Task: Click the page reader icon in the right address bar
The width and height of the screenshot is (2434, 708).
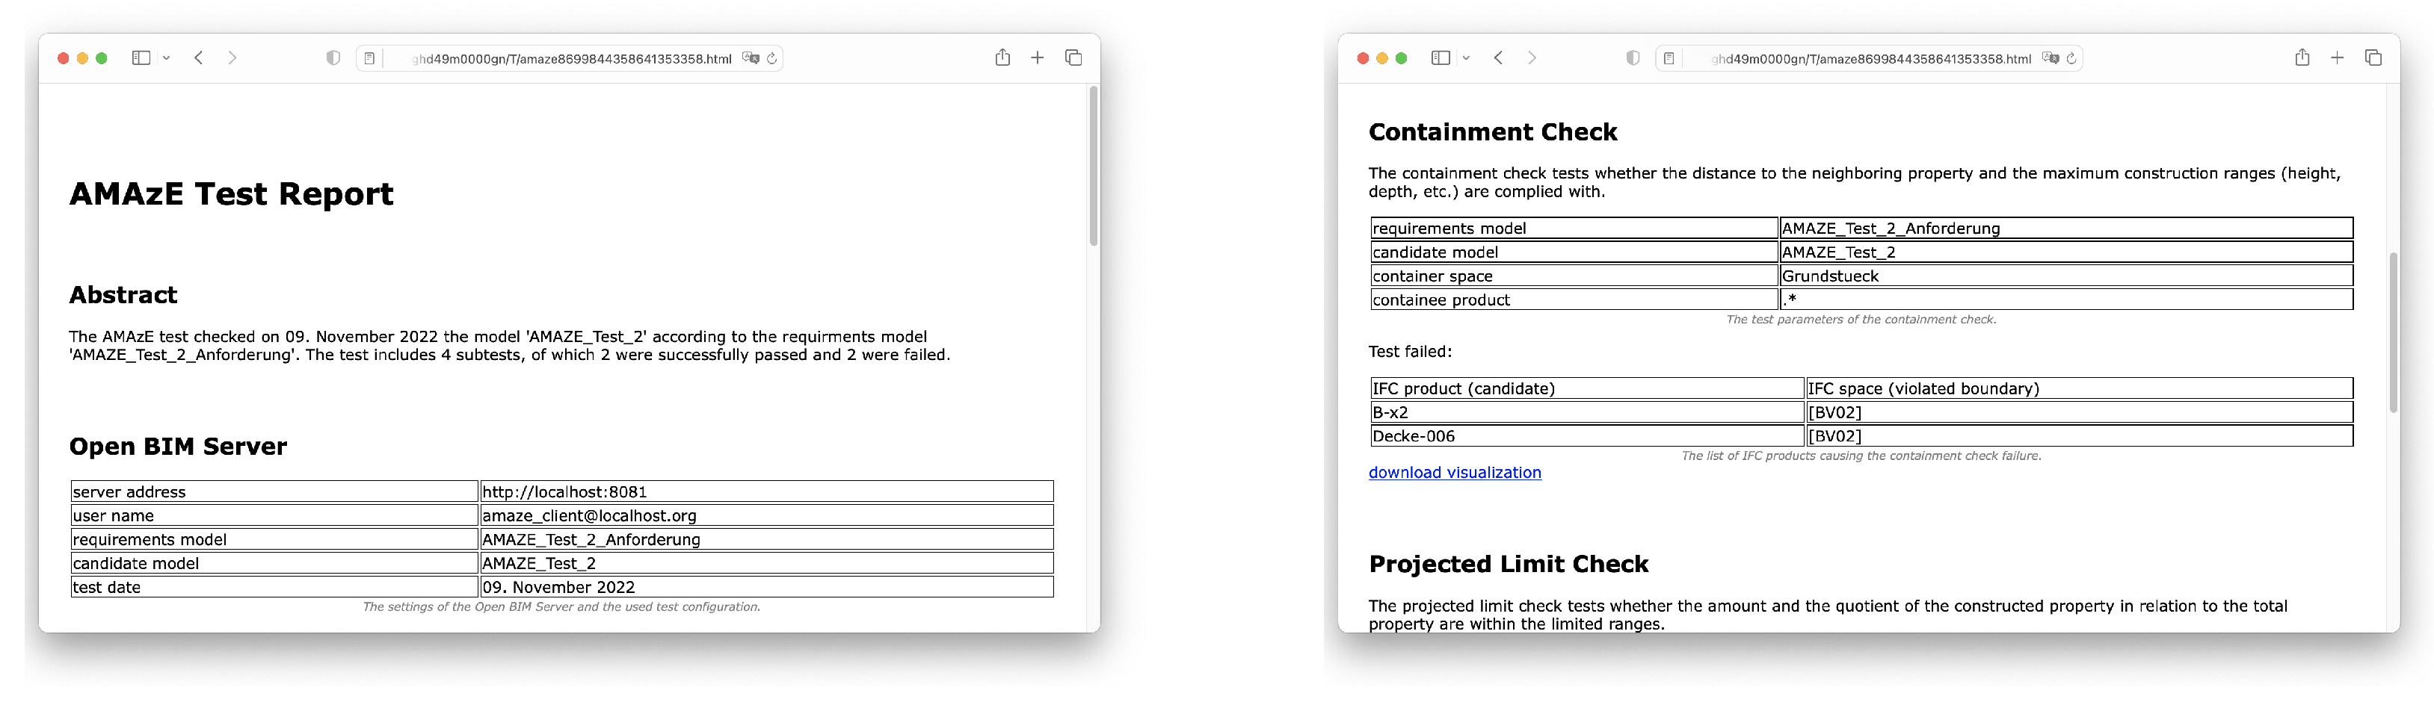Action: 1669,58
